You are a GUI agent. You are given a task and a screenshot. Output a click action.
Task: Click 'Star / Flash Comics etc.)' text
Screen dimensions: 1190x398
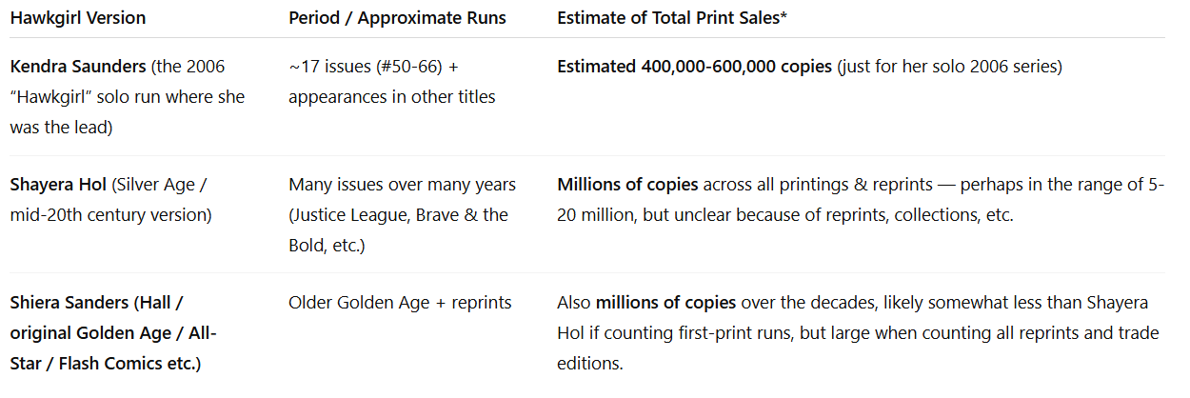click(x=106, y=363)
